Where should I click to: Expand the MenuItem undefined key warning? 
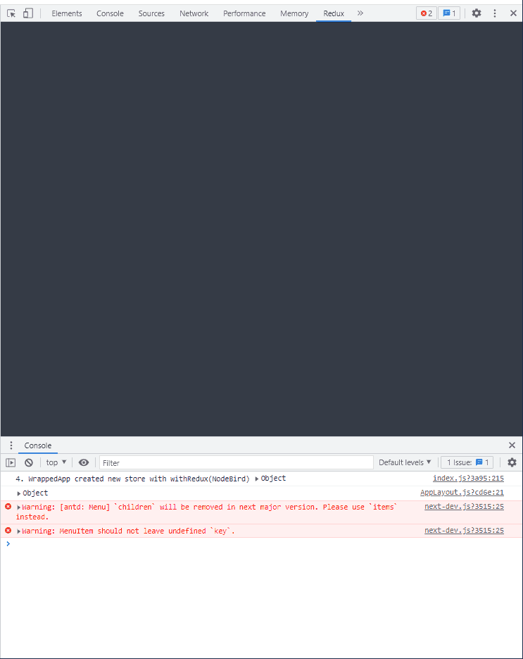[18, 531]
